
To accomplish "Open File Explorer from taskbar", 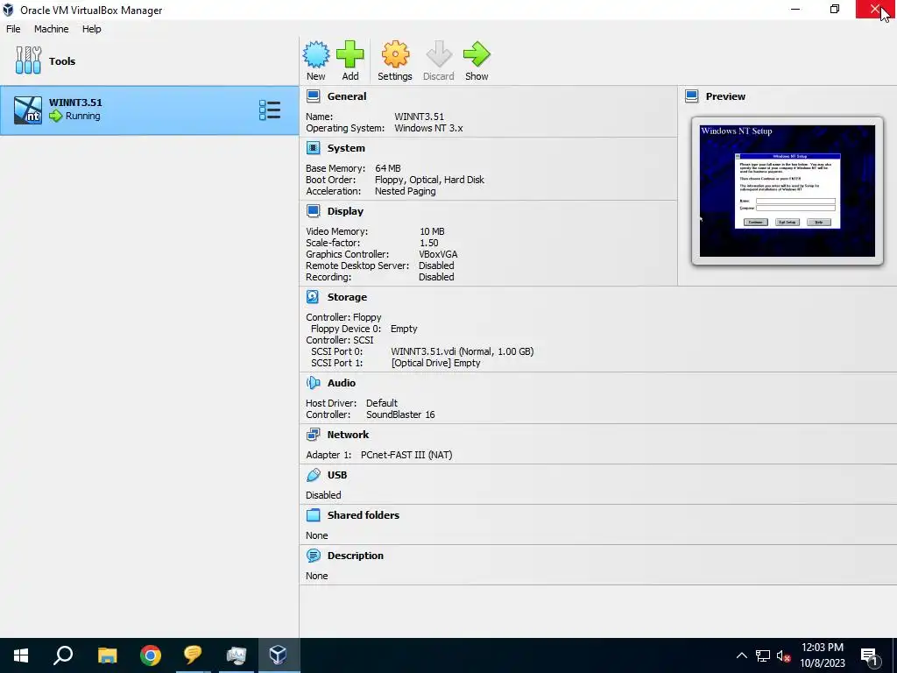I will (107, 655).
